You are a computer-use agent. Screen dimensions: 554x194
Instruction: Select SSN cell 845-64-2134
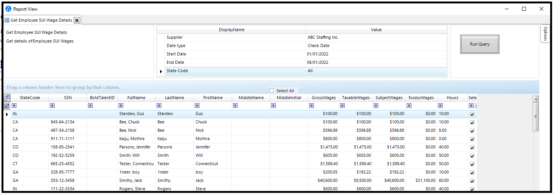coord(68,122)
